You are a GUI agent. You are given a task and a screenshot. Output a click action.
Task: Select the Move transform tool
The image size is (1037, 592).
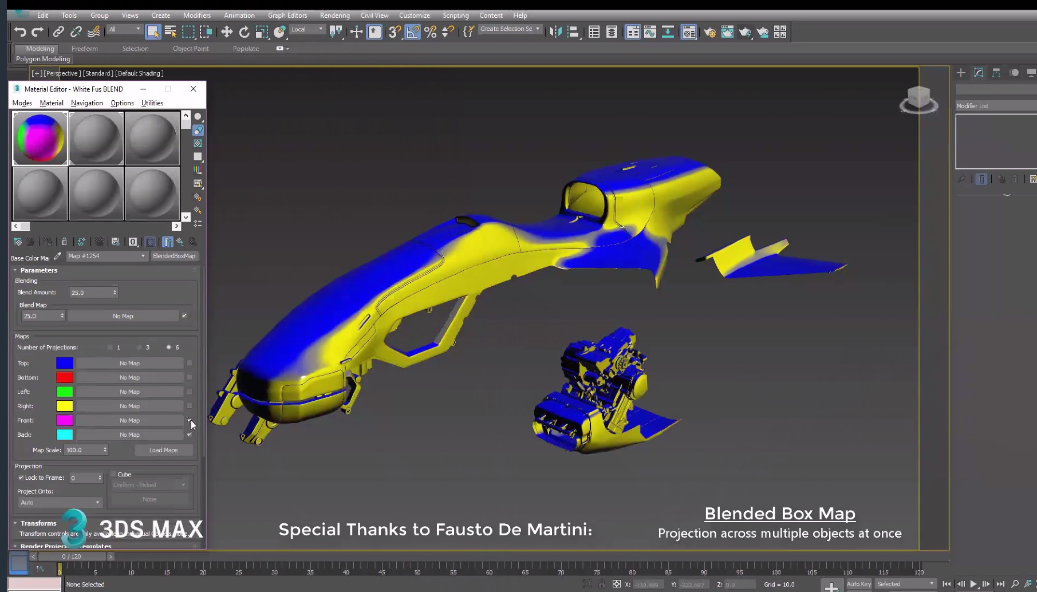point(227,32)
